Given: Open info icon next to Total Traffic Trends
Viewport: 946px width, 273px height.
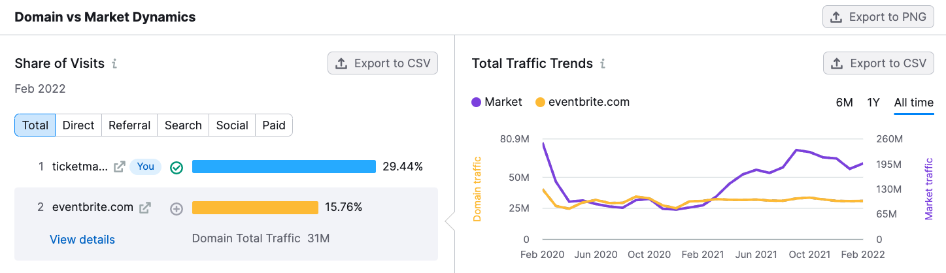Looking at the screenshot, I should tap(603, 63).
